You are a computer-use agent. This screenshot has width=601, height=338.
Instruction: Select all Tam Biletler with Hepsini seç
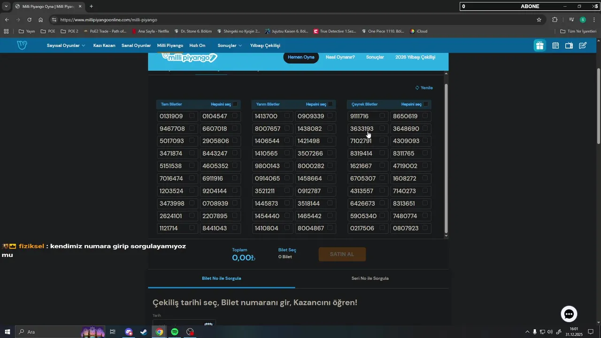point(235,104)
